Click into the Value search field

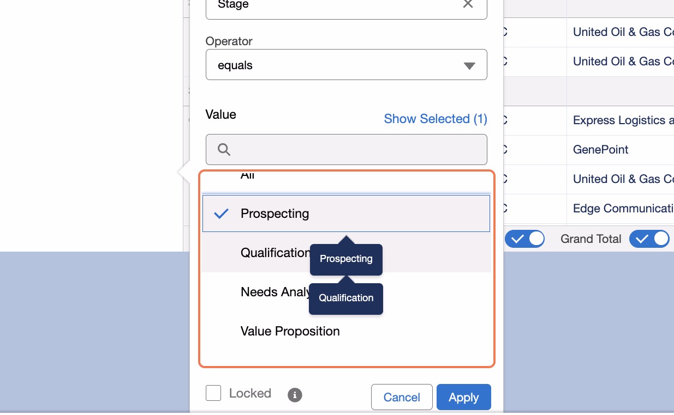(x=346, y=149)
